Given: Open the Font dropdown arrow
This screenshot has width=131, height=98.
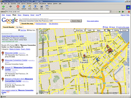Looking at the screenshot, I should click(x=49, y=7).
